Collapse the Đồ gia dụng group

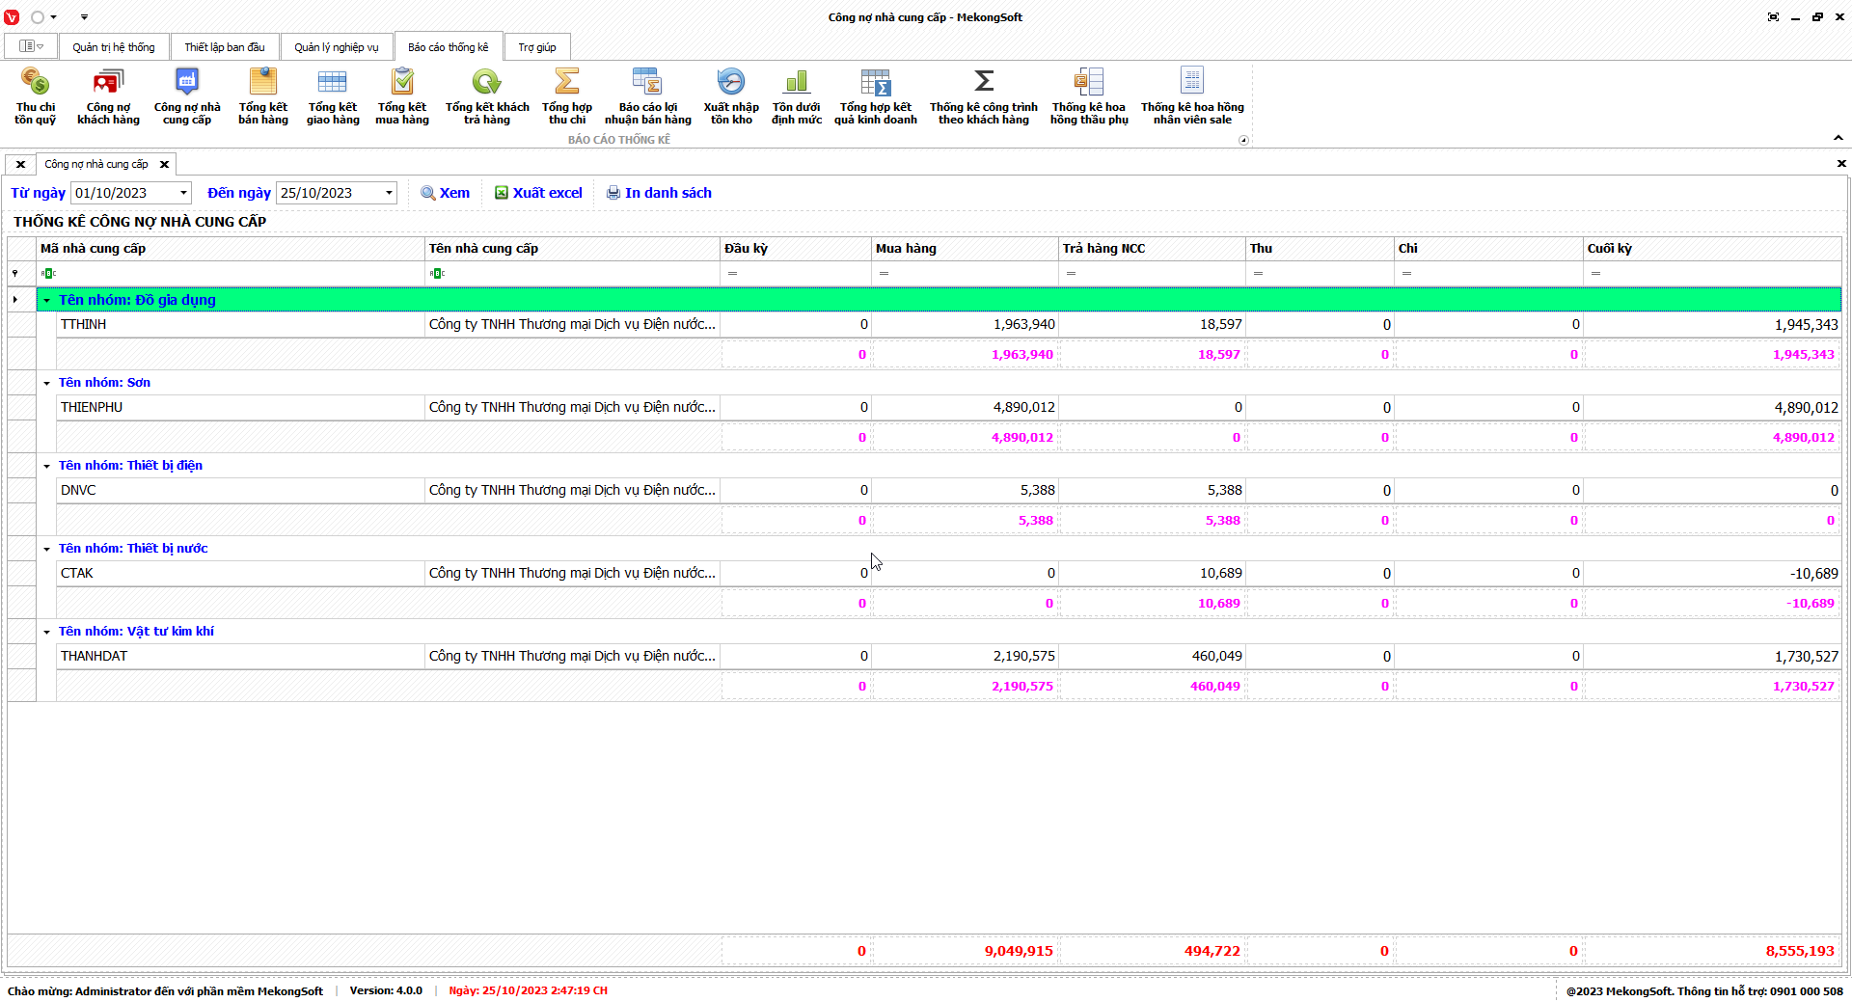(46, 300)
